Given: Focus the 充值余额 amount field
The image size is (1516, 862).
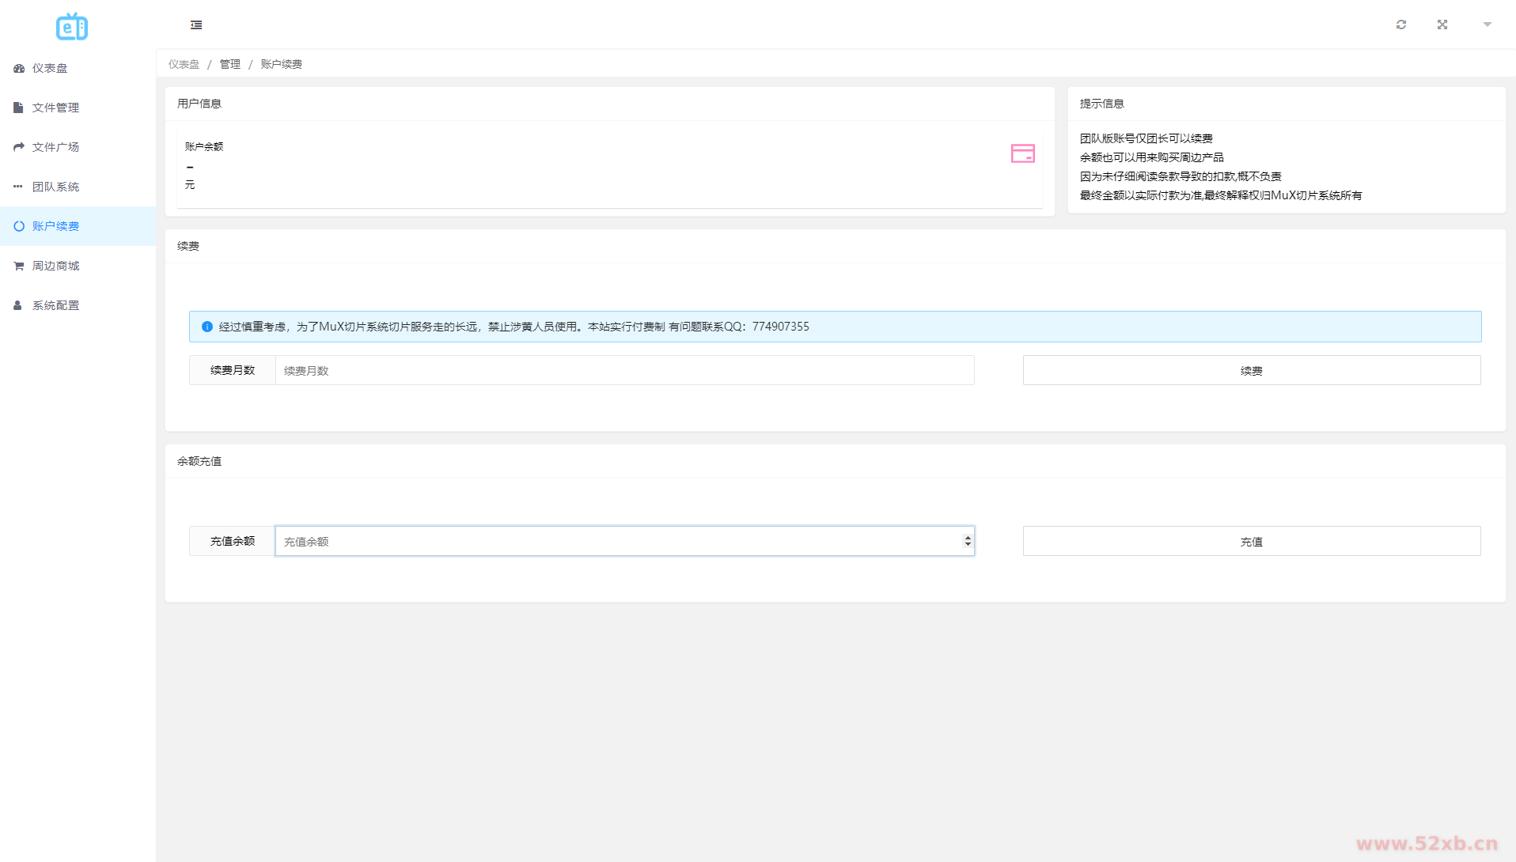Looking at the screenshot, I should 617,542.
